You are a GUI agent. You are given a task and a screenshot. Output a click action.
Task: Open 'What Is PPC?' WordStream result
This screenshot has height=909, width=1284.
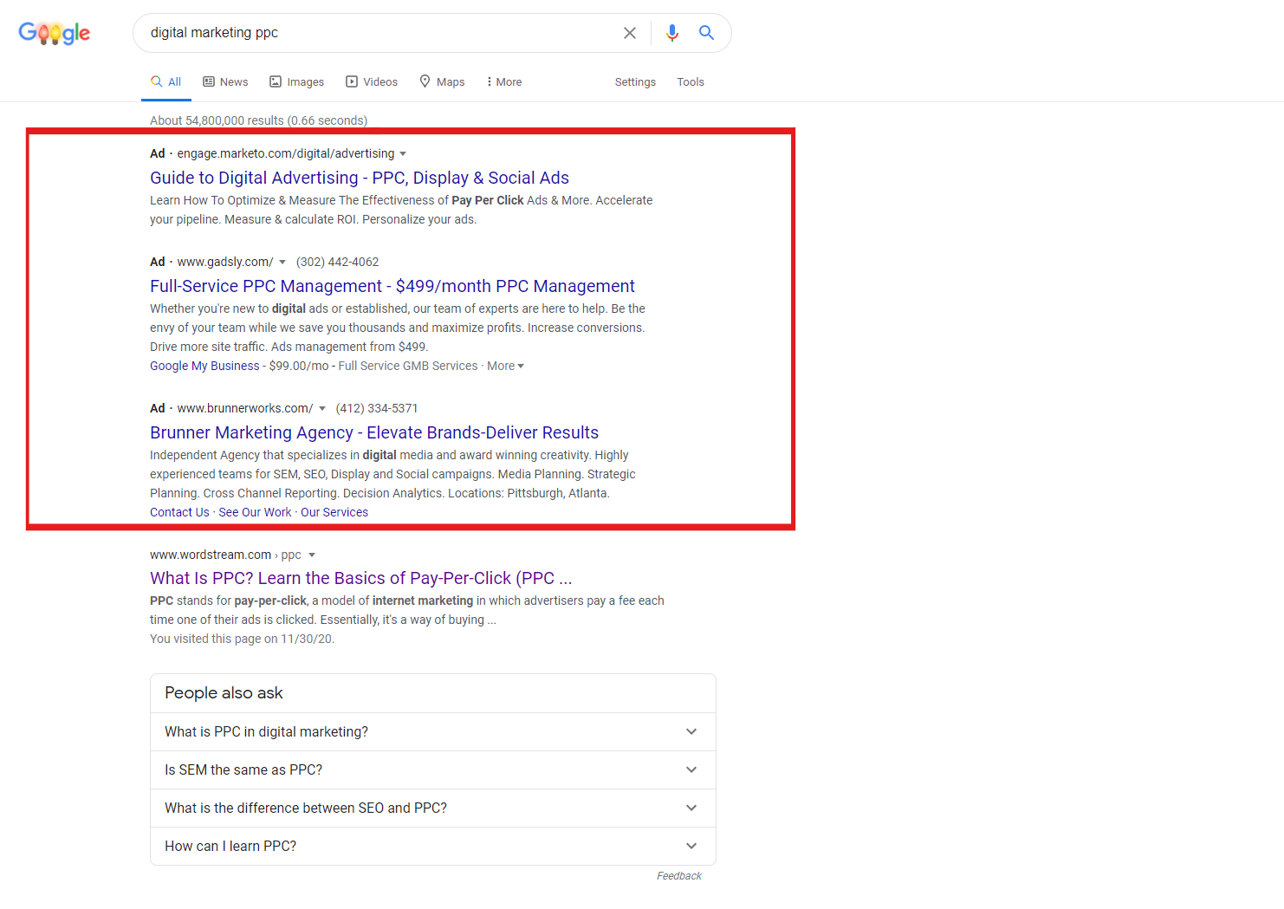coord(361,578)
